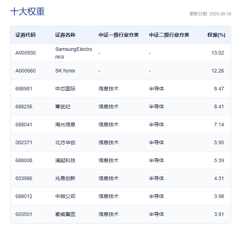Select security code A000660

click(26, 71)
